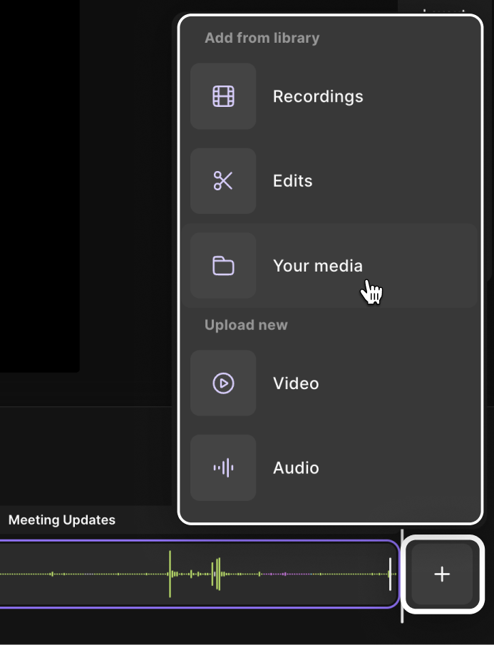This screenshot has width=494, height=645.
Task: Click the white trim handle at the clip end
Action: (x=390, y=574)
